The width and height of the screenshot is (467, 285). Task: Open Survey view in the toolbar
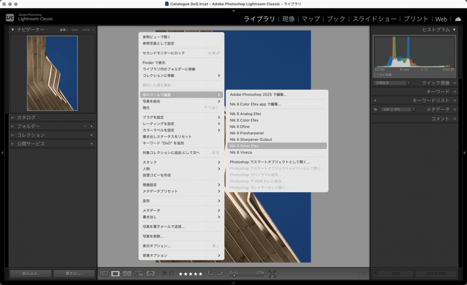pos(139,274)
